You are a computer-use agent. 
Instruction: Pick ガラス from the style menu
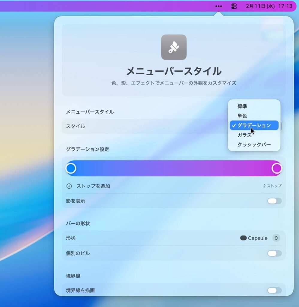(244, 135)
